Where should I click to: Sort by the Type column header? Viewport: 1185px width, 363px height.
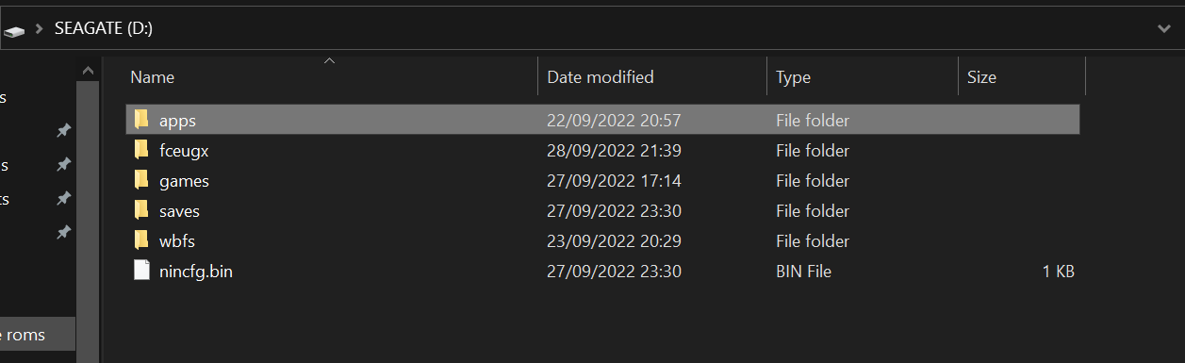coord(793,77)
